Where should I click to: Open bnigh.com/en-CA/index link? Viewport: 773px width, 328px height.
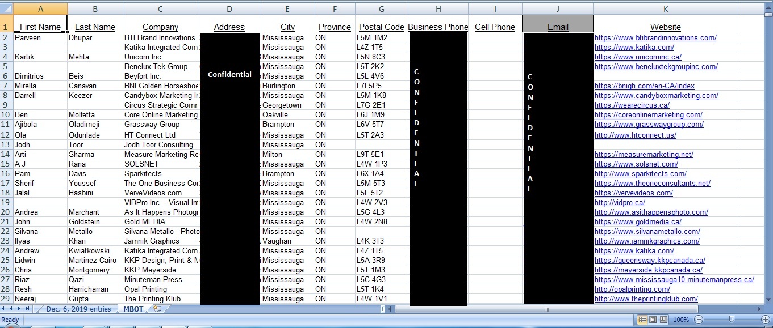645,86
